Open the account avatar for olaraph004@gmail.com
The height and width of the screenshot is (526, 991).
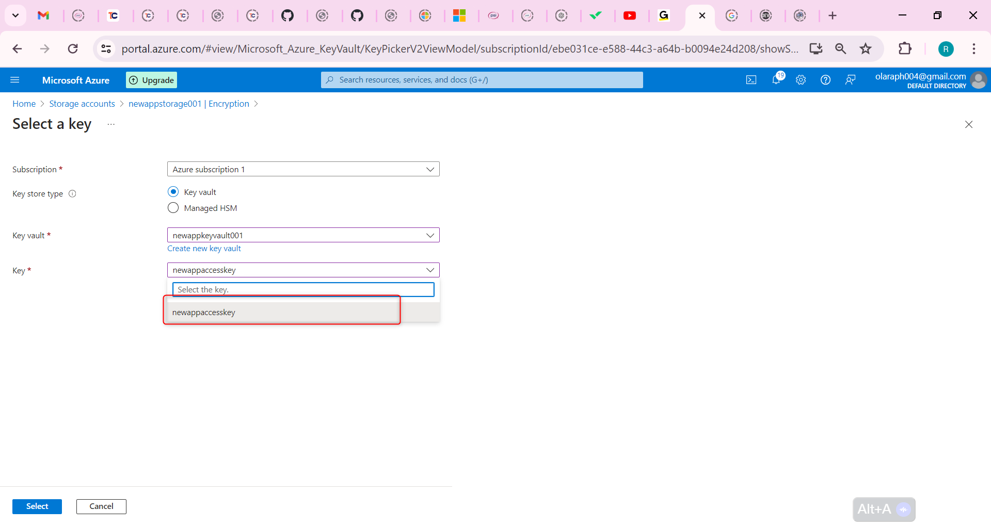[978, 80]
